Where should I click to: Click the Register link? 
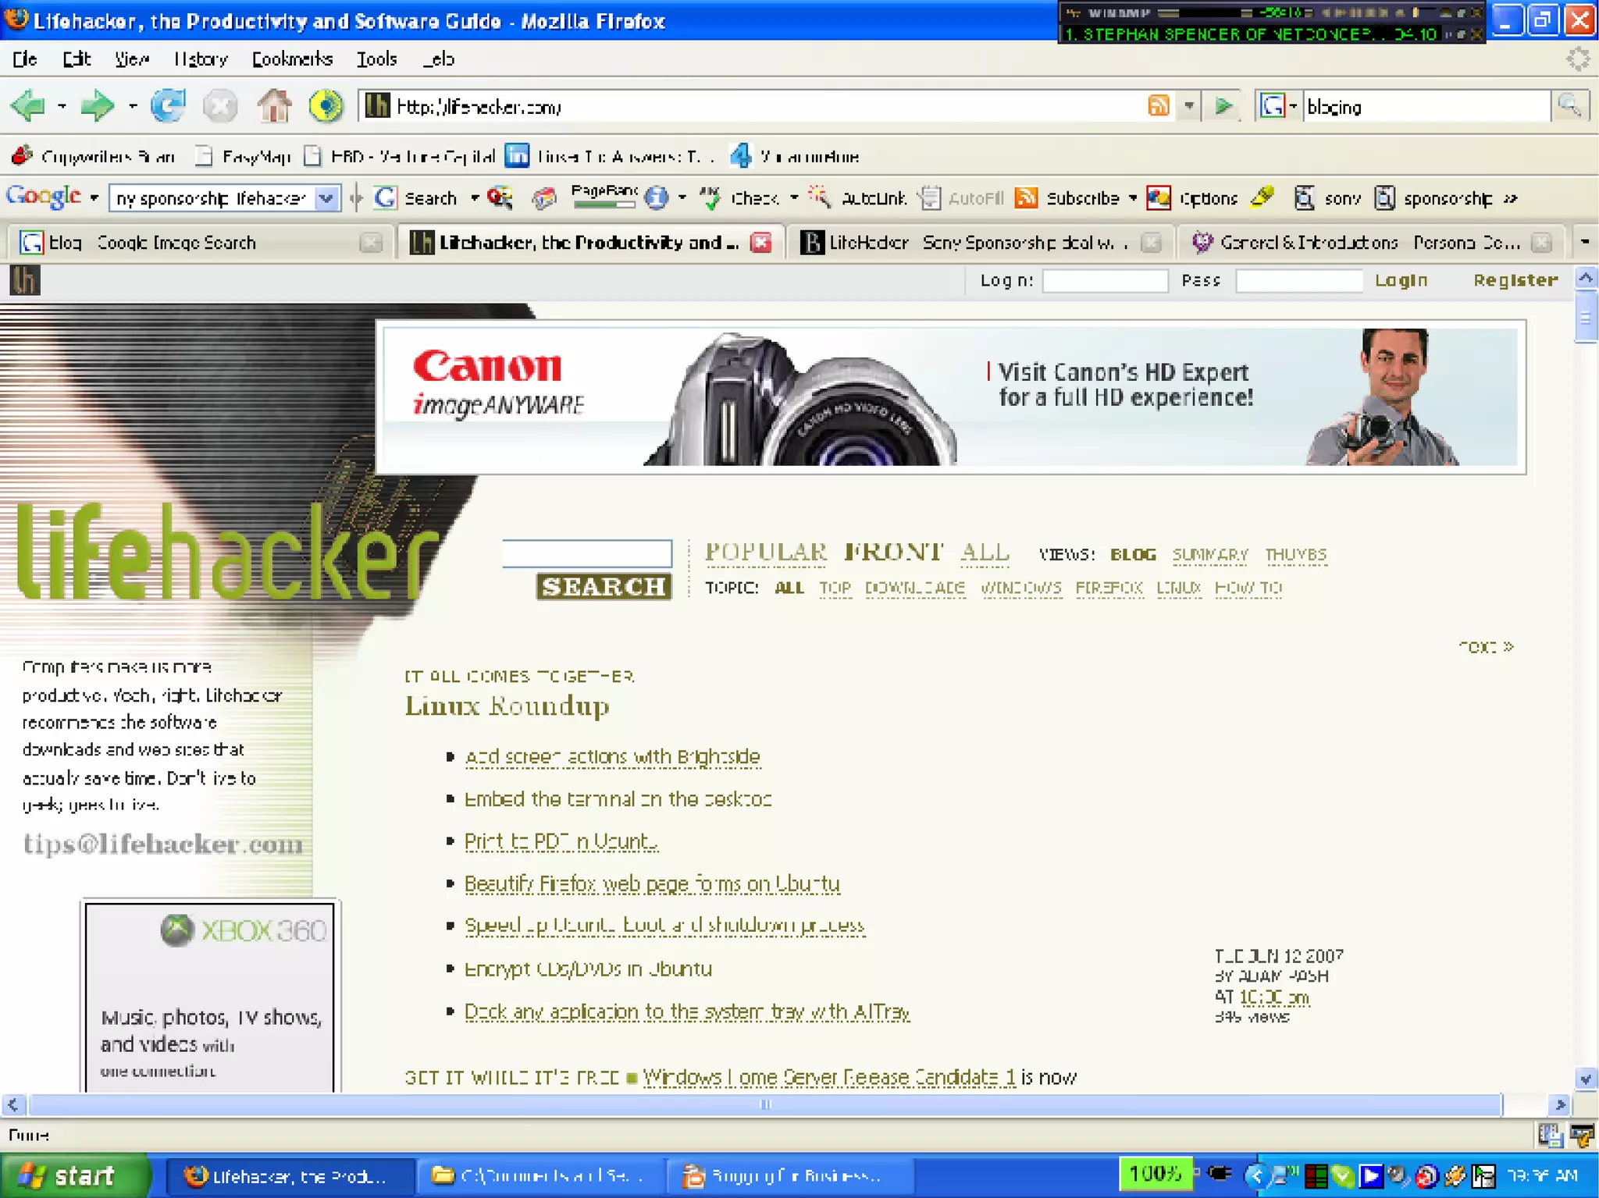pos(1515,280)
